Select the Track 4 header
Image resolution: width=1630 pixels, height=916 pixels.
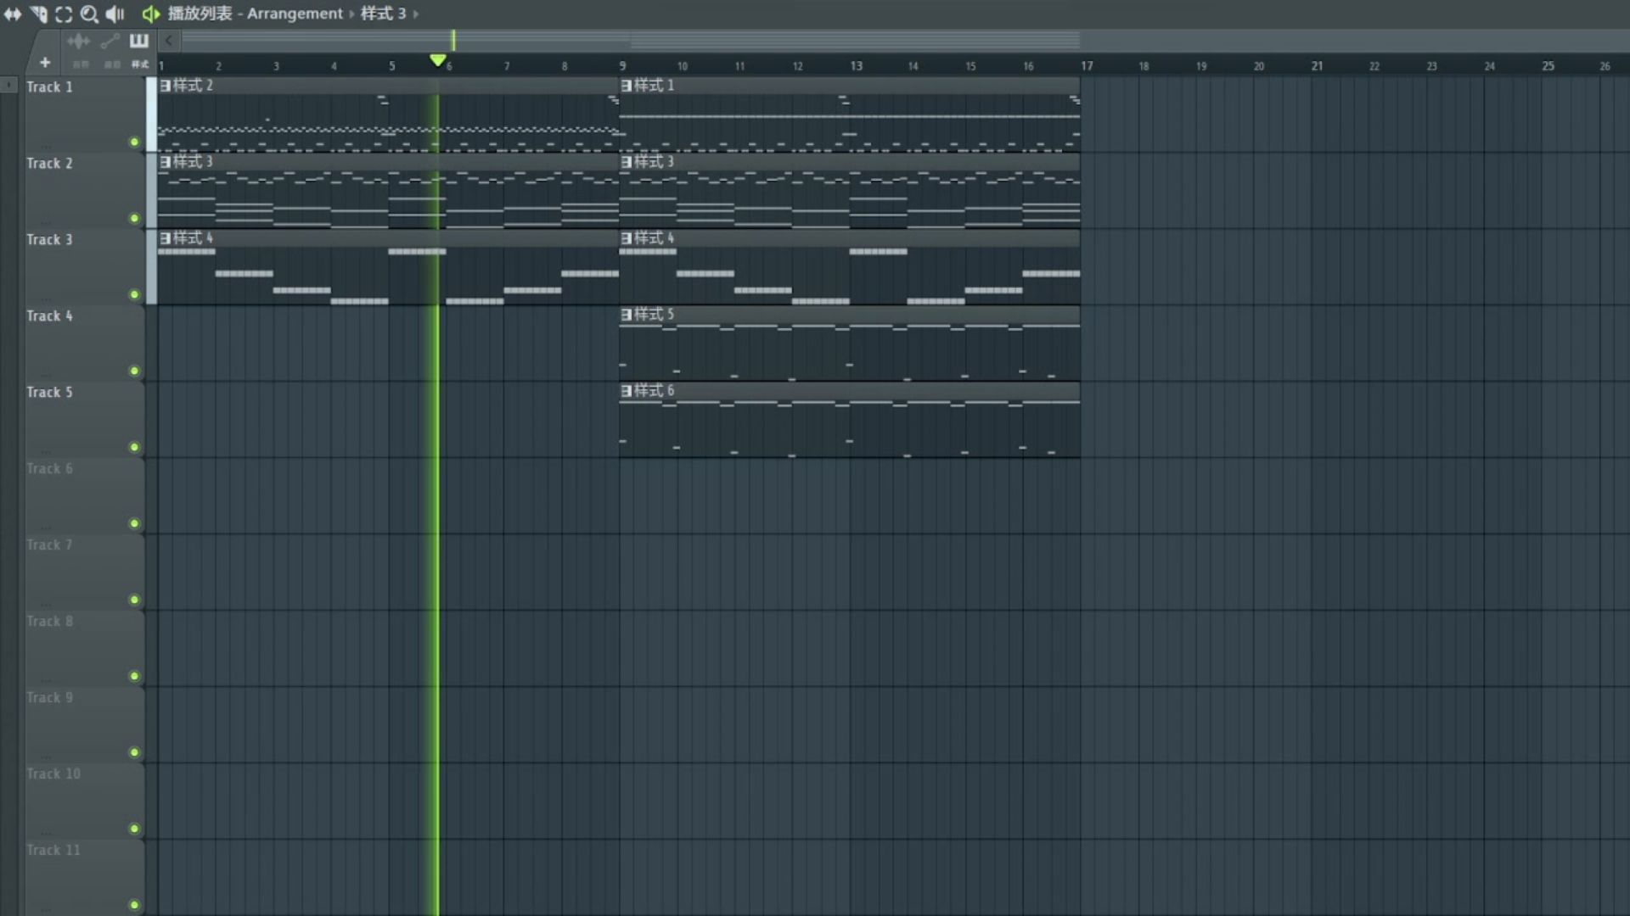click(84, 343)
